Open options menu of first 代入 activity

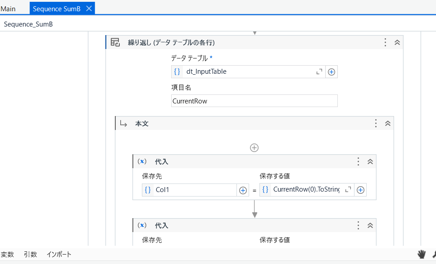(358, 161)
